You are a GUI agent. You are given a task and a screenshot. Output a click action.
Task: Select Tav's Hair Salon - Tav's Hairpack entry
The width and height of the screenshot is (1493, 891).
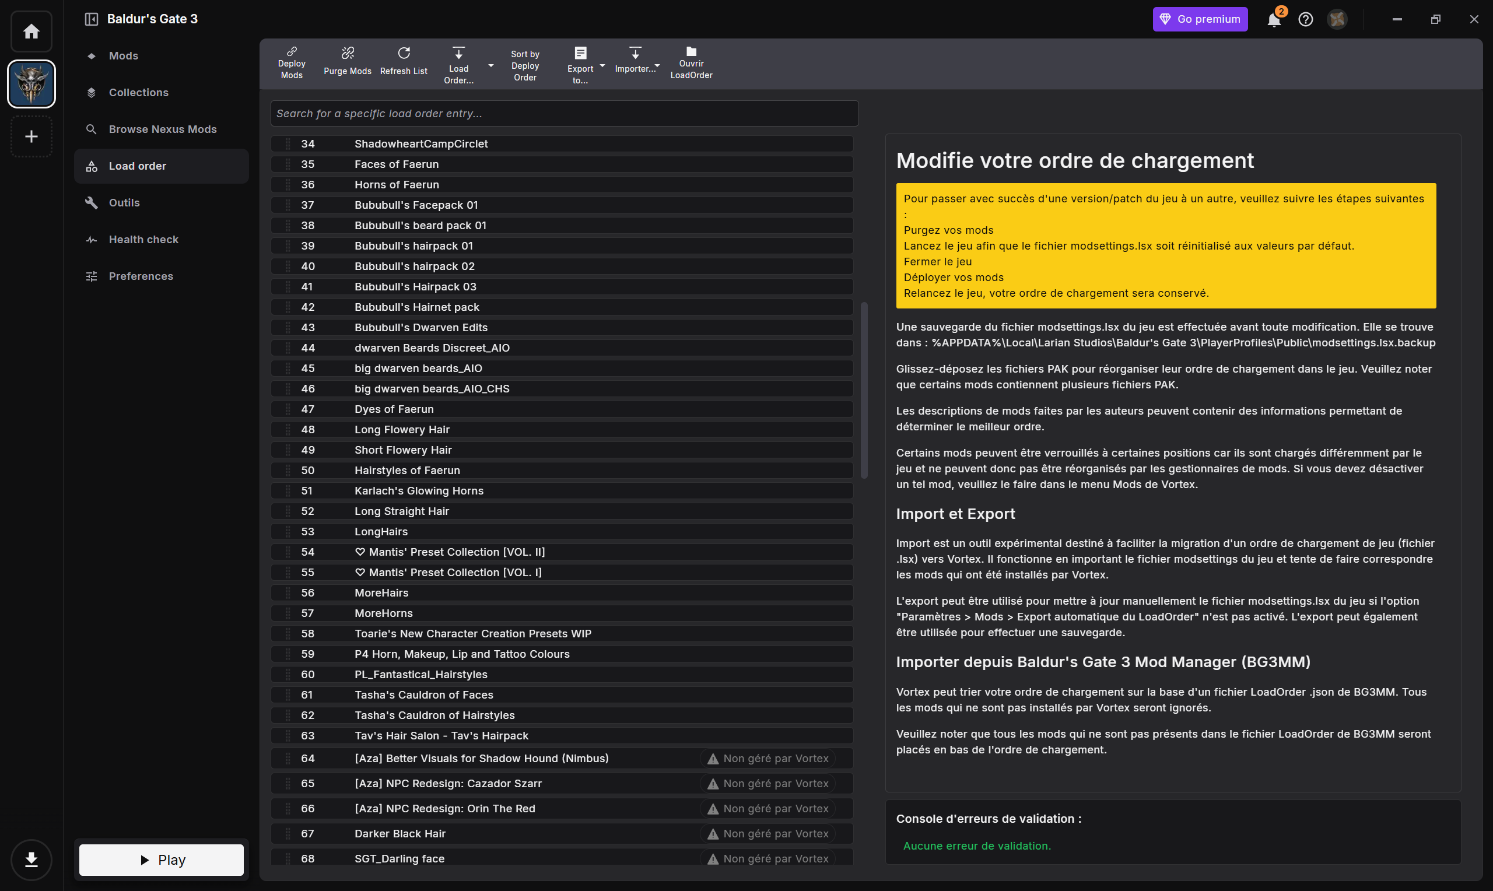coord(562,736)
